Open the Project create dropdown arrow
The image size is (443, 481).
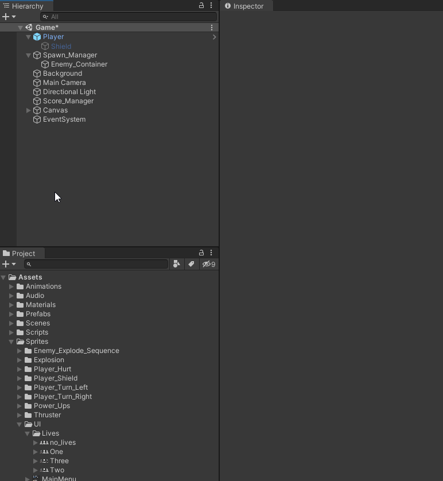[14, 264]
